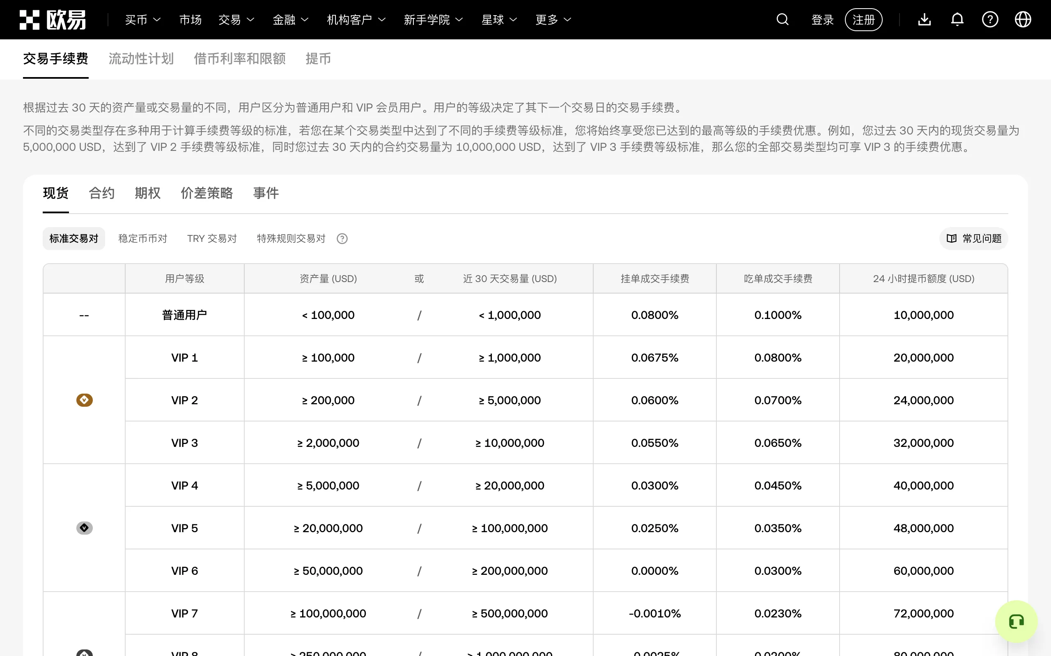Select the 特殊规则交易对 filter
Screen dimensions: 1051x656
(291, 239)
